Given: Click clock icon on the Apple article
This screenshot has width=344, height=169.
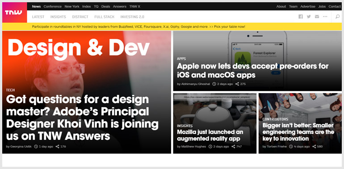Looking at the screenshot, I should coord(214,84).
